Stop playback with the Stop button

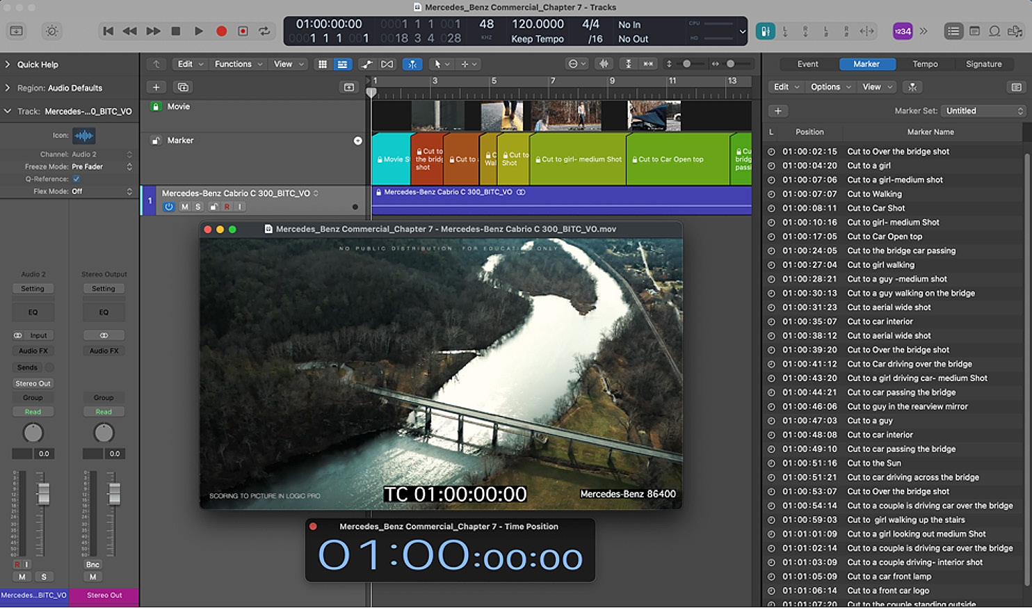click(176, 31)
